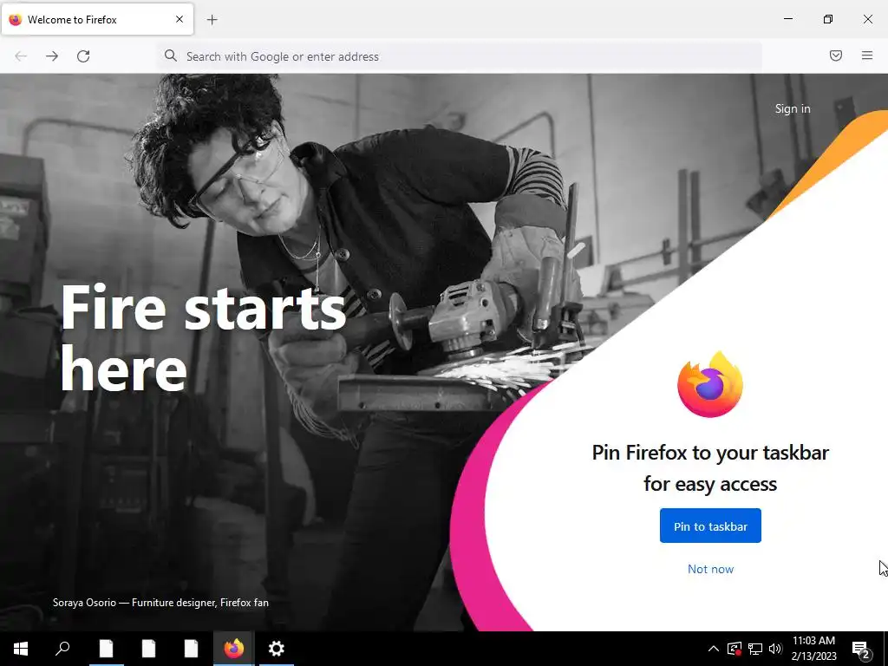Viewport: 888px width, 666px height.
Task: Click the Pin to taskbar button
Action: point(710,526)
